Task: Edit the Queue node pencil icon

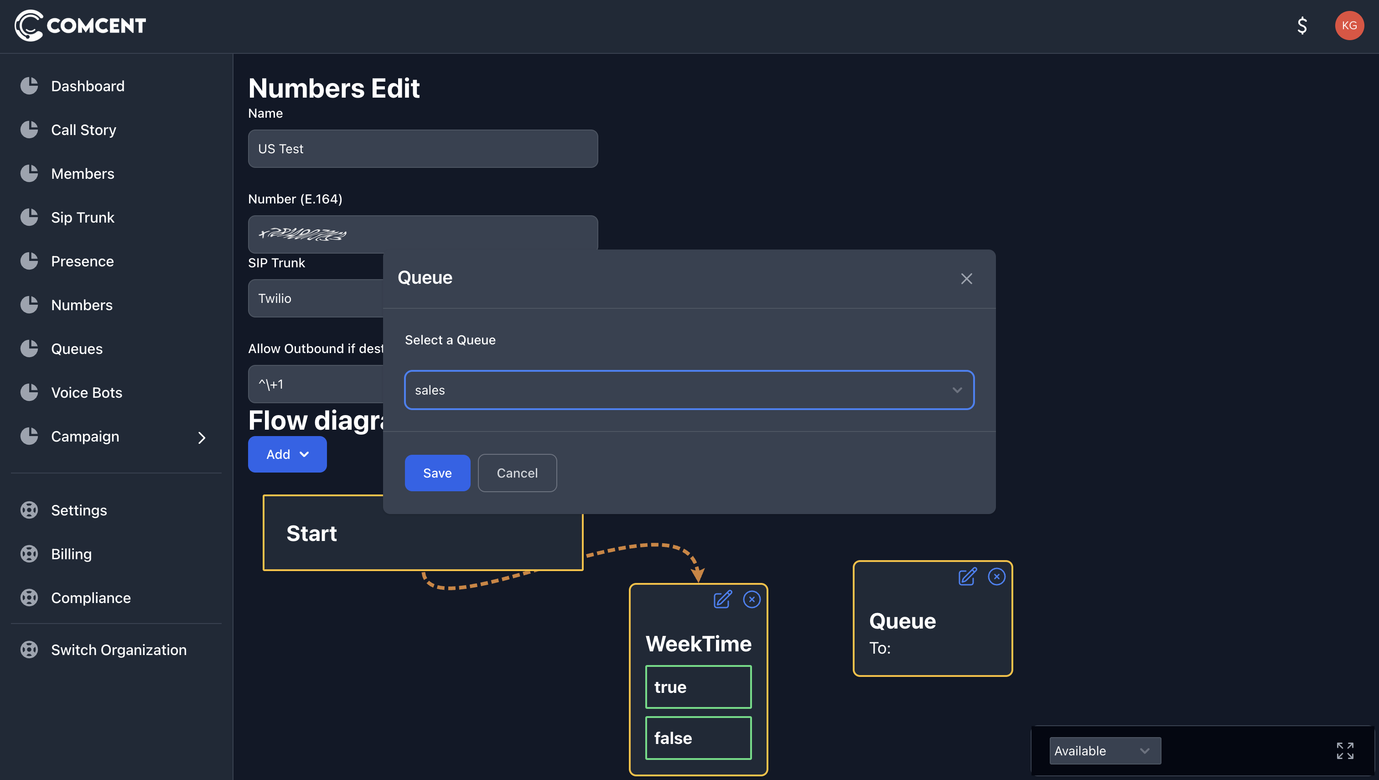Action: point(967,577)
